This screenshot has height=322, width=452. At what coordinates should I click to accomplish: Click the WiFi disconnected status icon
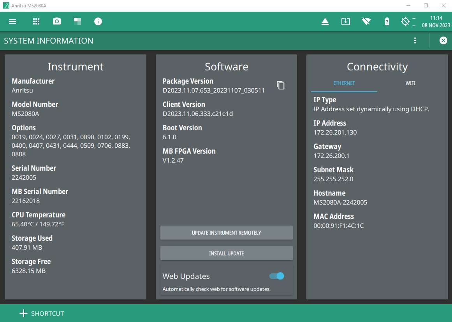point(366,21)
